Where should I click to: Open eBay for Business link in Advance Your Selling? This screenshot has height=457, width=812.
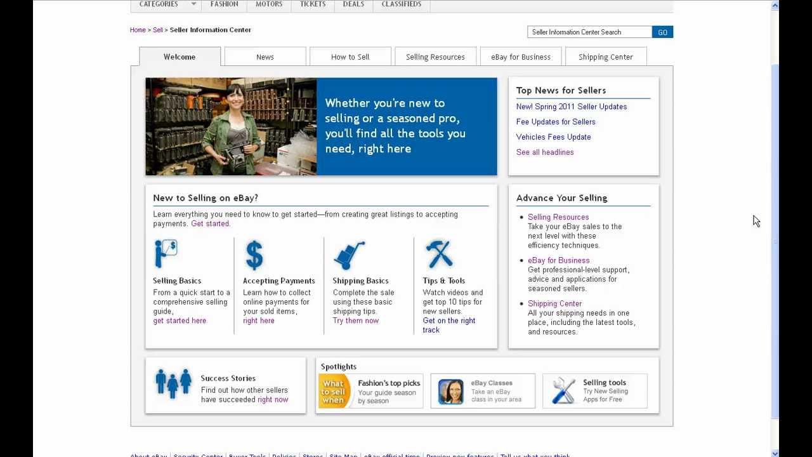coord(559,260)
